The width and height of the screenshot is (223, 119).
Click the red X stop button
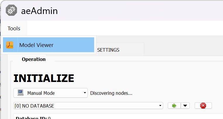(203, 106)
